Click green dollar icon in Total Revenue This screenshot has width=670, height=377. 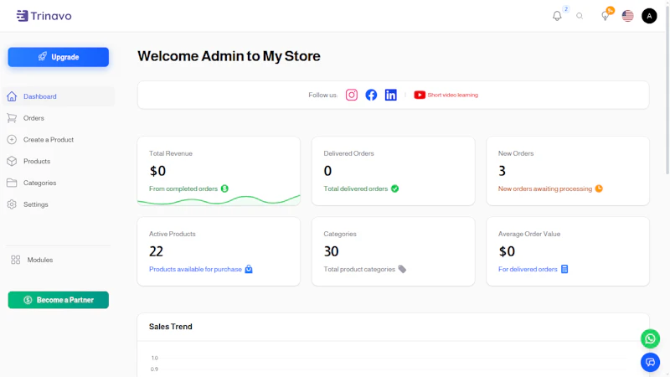point(224,188)
